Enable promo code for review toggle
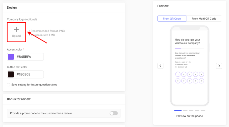The width and height of the screenshot is (229, 127). click(114, 113)
